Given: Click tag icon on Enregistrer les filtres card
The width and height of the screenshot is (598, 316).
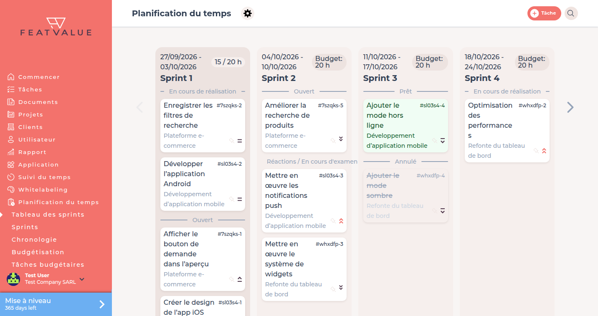Looking at the screenshot, I should pos(232,141).
